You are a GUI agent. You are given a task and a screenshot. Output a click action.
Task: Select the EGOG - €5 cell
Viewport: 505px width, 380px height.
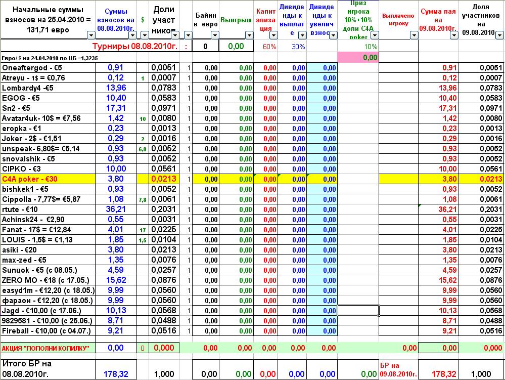click(48, 98)
